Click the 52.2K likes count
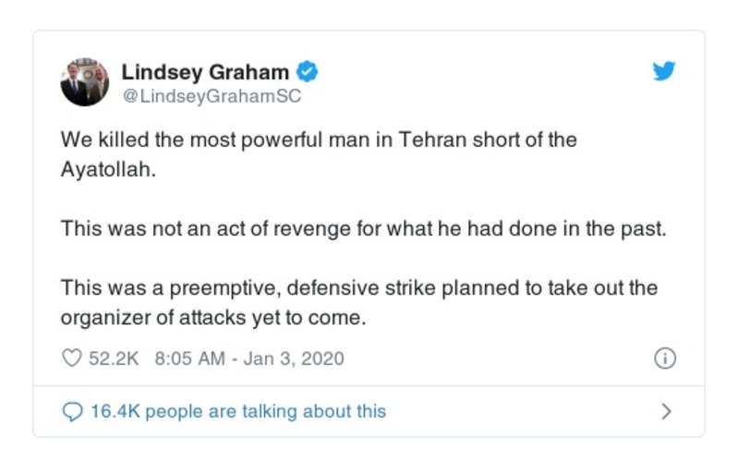738x474 pixels. point(113,359)
